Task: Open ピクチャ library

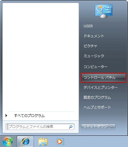Action: [90, 46]
